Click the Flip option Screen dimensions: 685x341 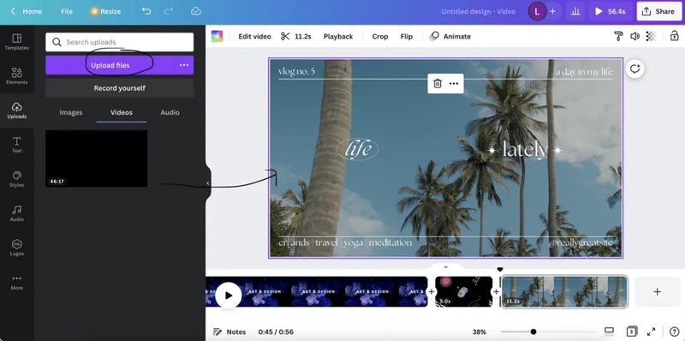(x=407, y=36)
